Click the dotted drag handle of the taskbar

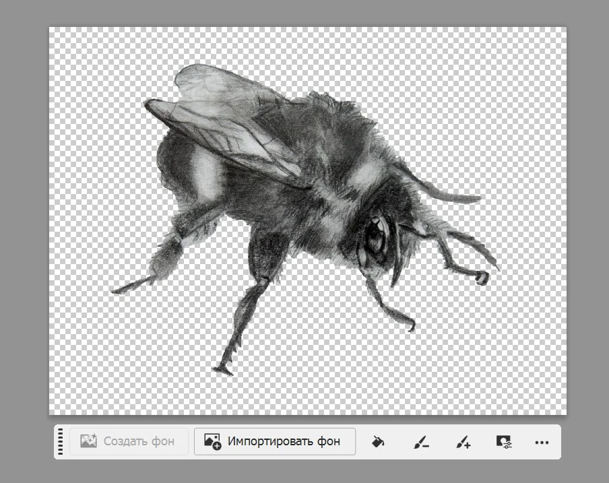61,442
